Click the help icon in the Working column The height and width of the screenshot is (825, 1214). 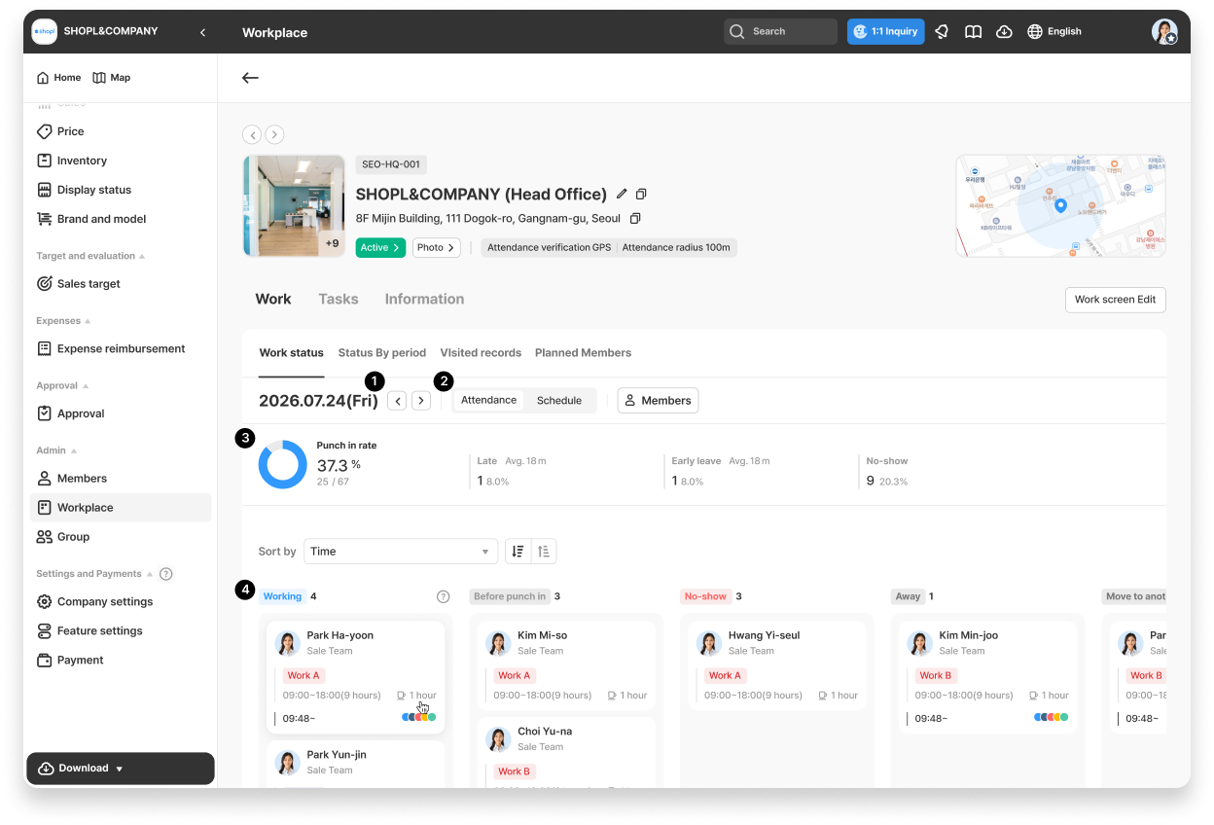444,596
